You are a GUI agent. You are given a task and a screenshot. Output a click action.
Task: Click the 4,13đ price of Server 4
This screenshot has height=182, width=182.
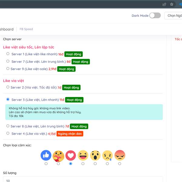pyautogui.click(x=52, y=134)
